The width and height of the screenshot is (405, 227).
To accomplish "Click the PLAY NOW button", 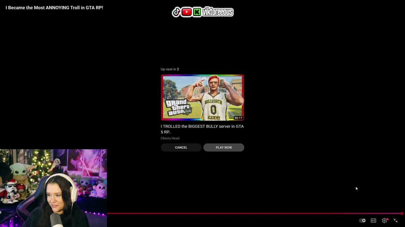I will (224, 148).
